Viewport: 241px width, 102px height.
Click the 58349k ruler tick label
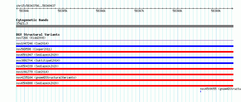pos(216,11)
